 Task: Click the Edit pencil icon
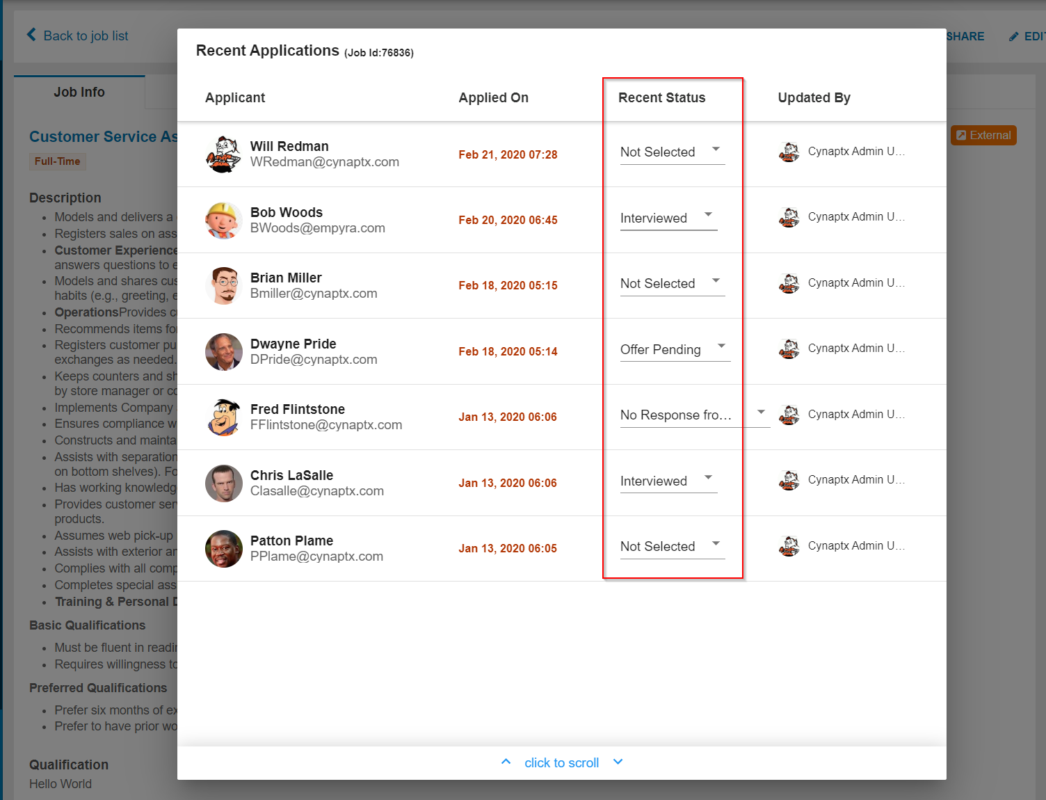pos(1014,37)
